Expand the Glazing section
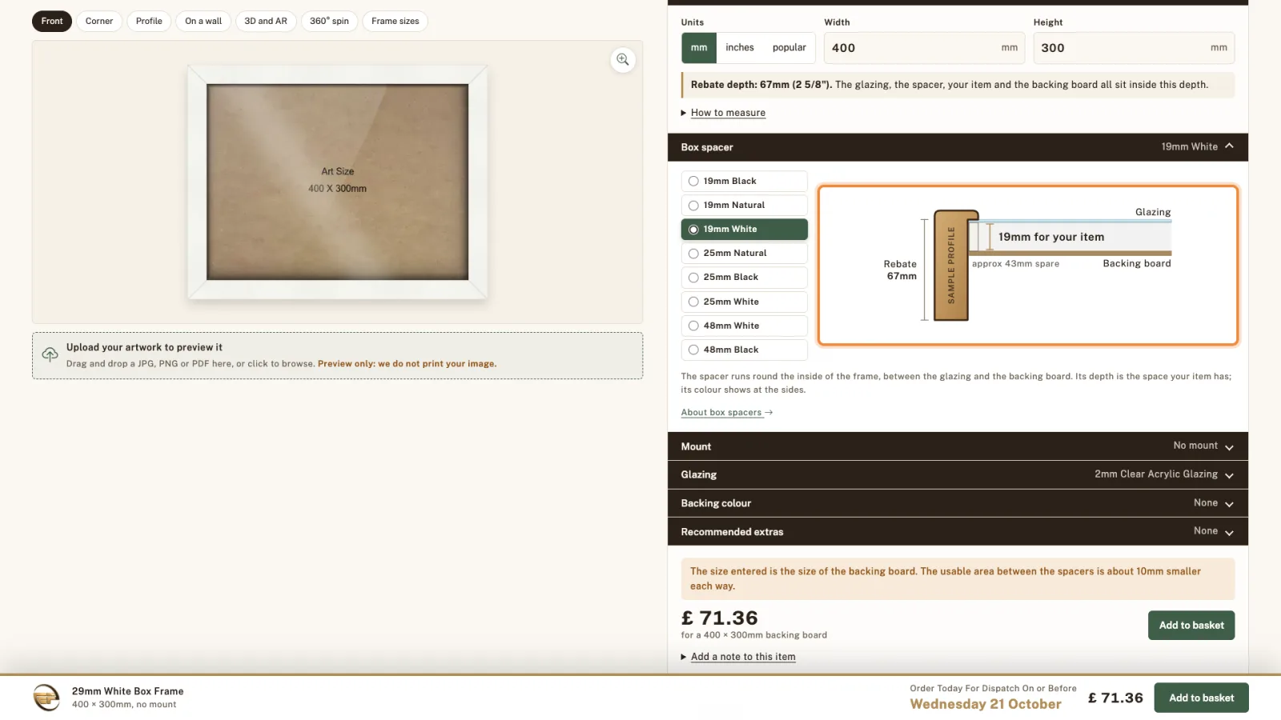Screen dimensions: 1281x720 click(x=958, y=474)
